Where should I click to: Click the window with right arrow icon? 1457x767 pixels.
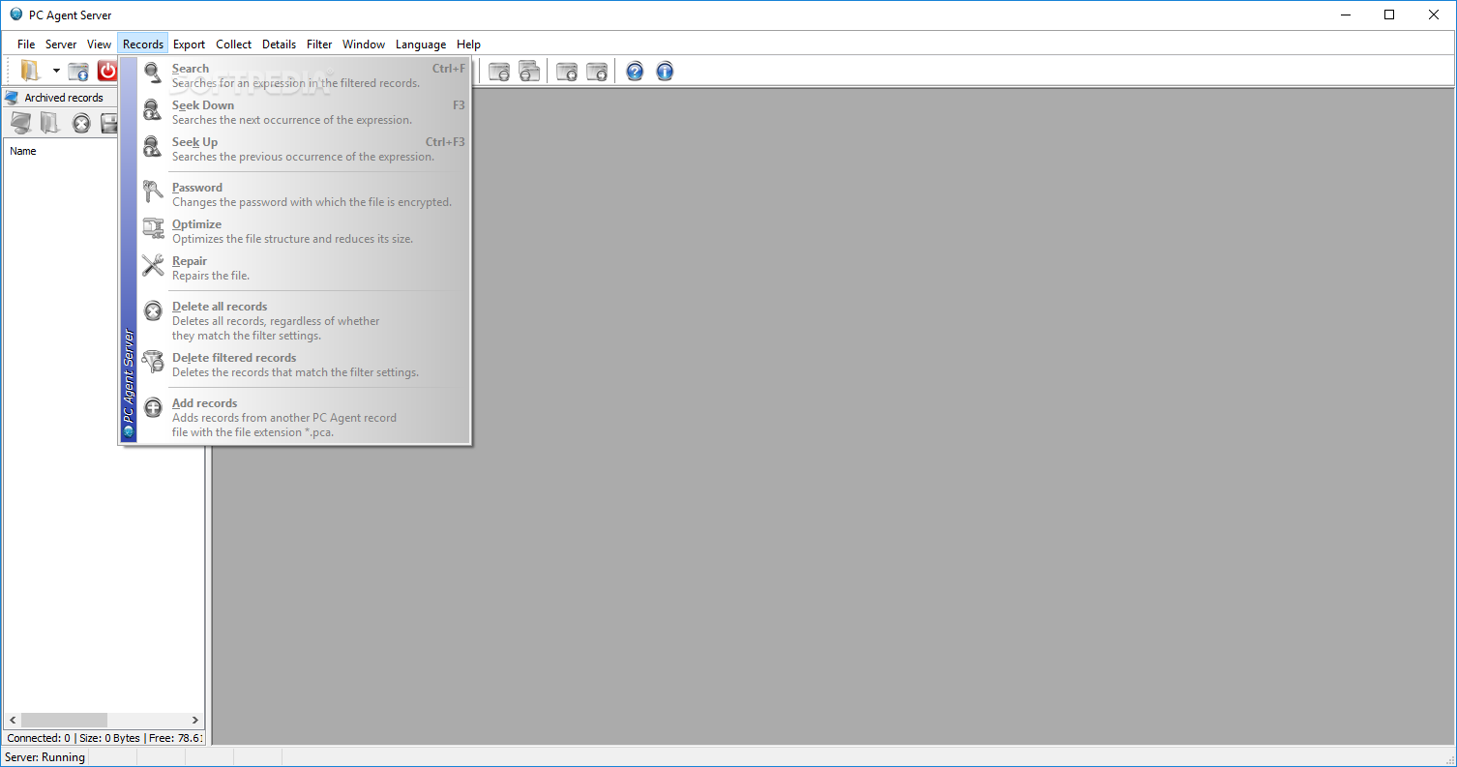[597, 71]
